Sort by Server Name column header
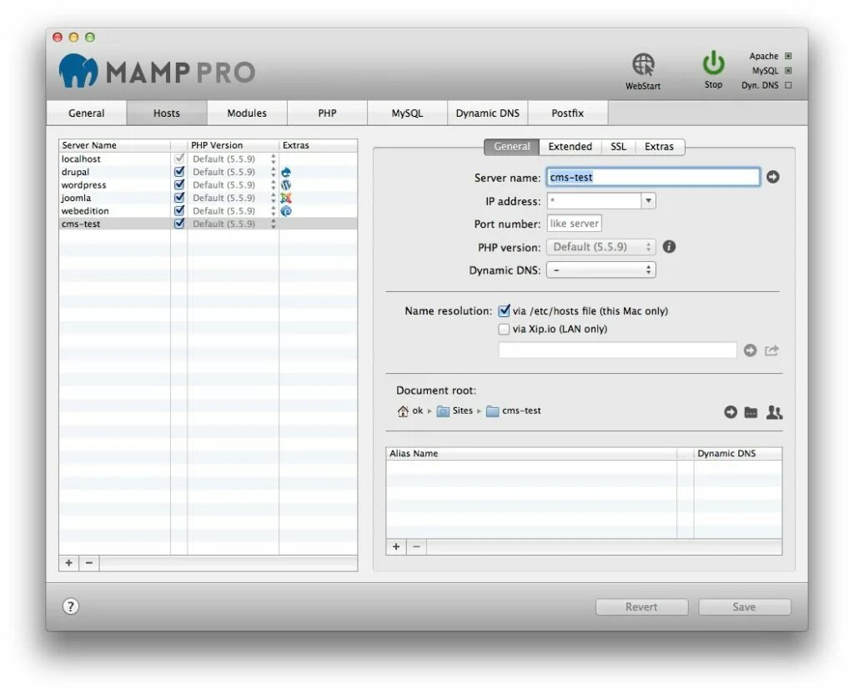854x695 pixels. point(115,145)
